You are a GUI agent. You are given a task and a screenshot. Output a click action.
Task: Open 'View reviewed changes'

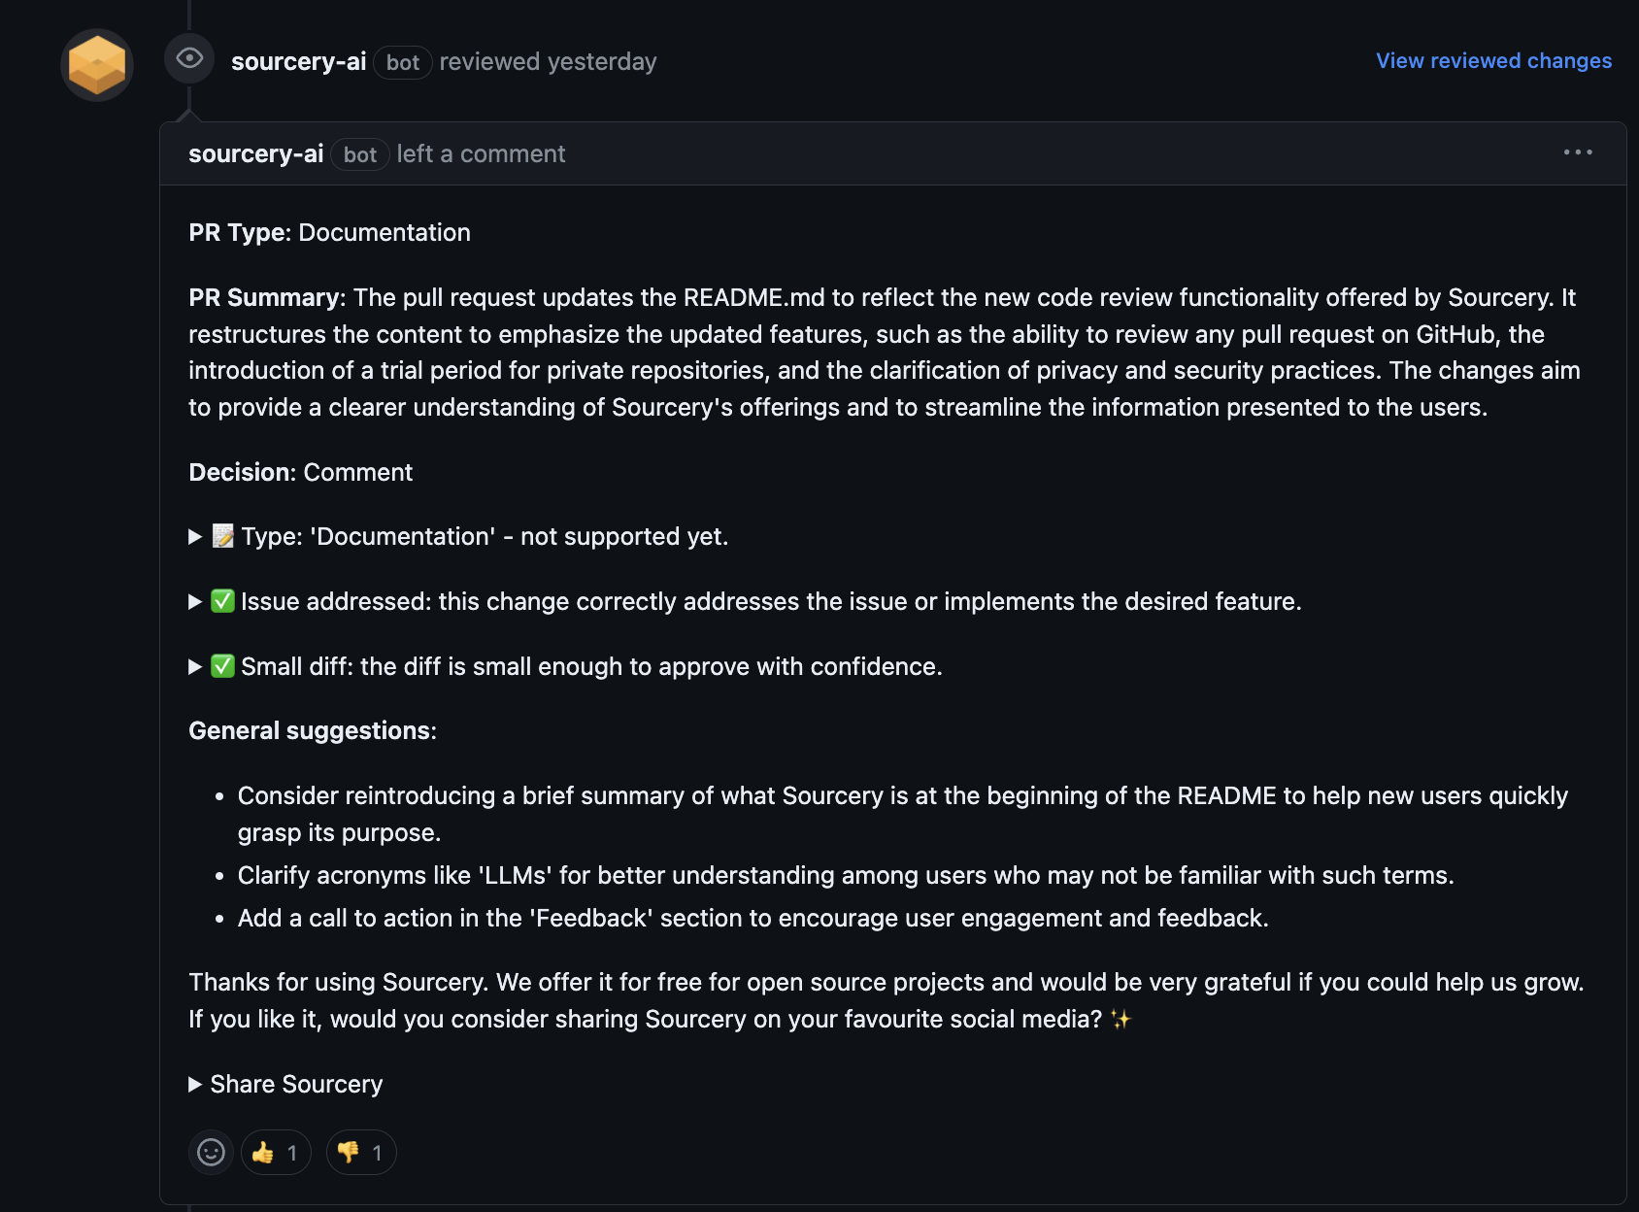point(1492,60)
